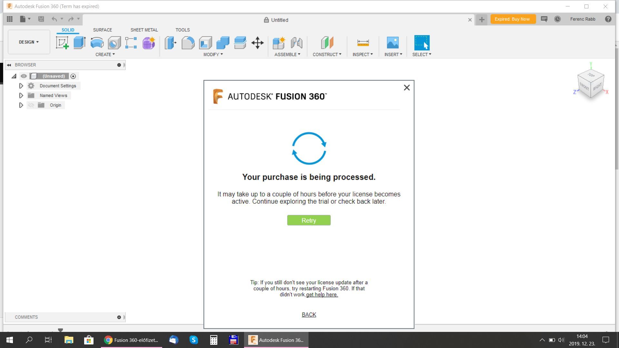
Task: Toggle visibility eye of Unsaved component
Action: pos(24,76)
